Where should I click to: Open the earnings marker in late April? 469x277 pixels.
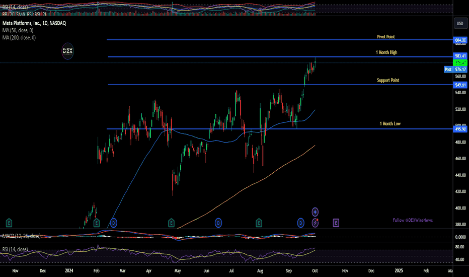(x=171, y=223)
